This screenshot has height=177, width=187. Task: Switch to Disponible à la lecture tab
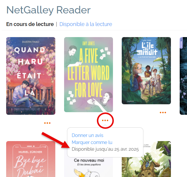[86, 24]
